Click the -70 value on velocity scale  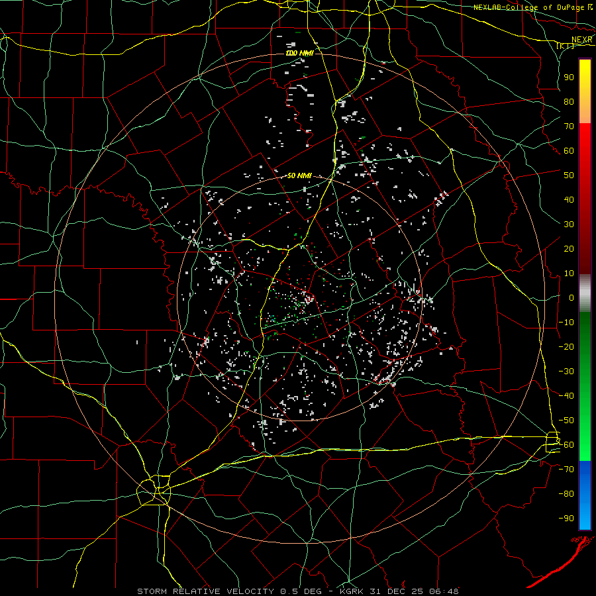pyautogui.click(x=566, y=470)
